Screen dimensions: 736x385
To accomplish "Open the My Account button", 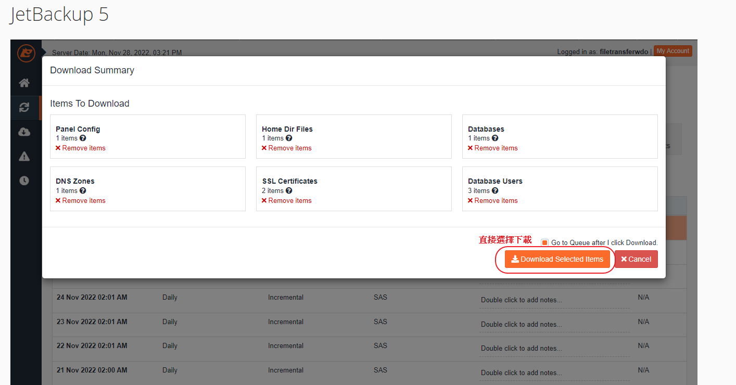I will tap(672, 51).
